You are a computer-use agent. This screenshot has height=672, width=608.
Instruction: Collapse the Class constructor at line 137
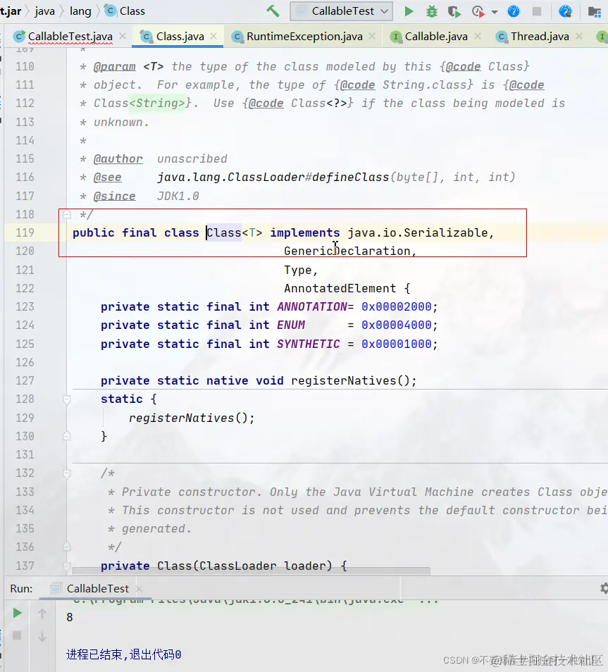(x=66, y=566)
